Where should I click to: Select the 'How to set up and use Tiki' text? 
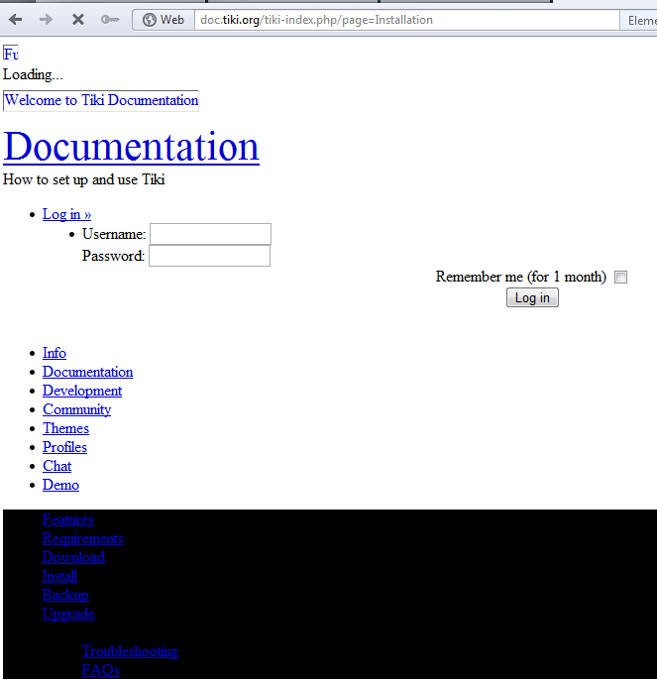tap(84, 179)
